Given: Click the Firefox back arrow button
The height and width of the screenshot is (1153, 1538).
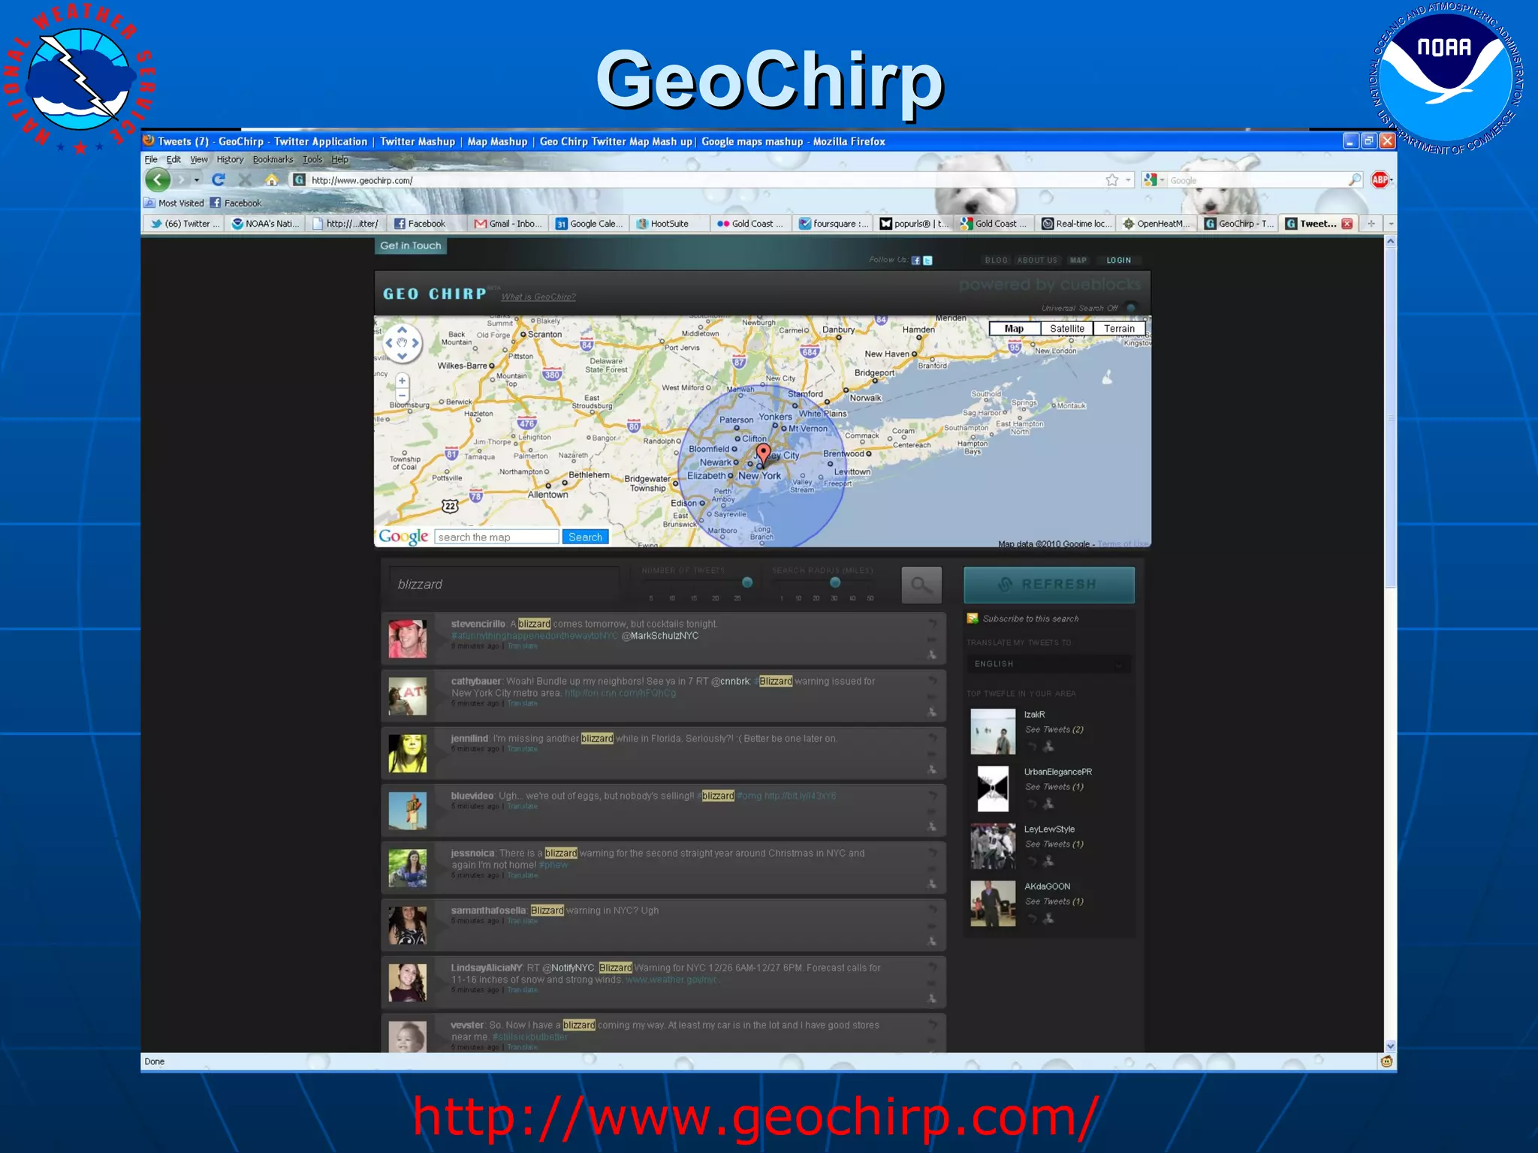Looking at the screenshot, I should (x=158, y=179).
